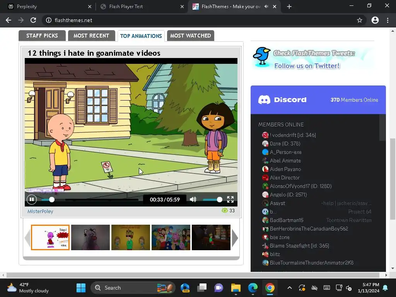Click the video seek slider knob

pyautogui.click(x=52, y=200)
